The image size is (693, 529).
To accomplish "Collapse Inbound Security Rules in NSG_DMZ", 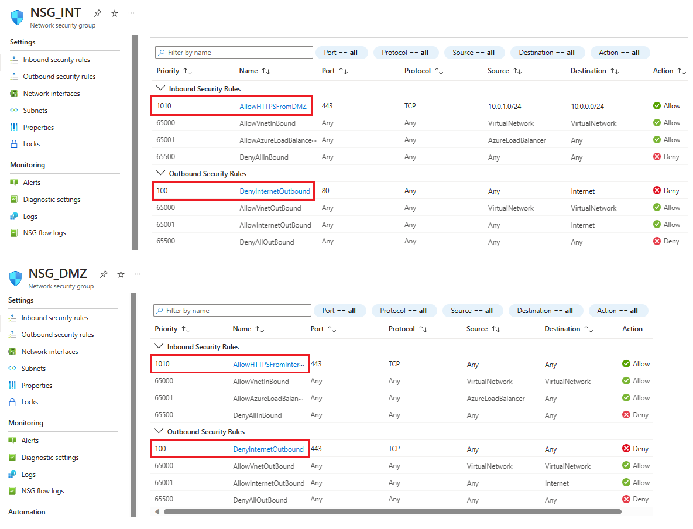I will 159,347.
